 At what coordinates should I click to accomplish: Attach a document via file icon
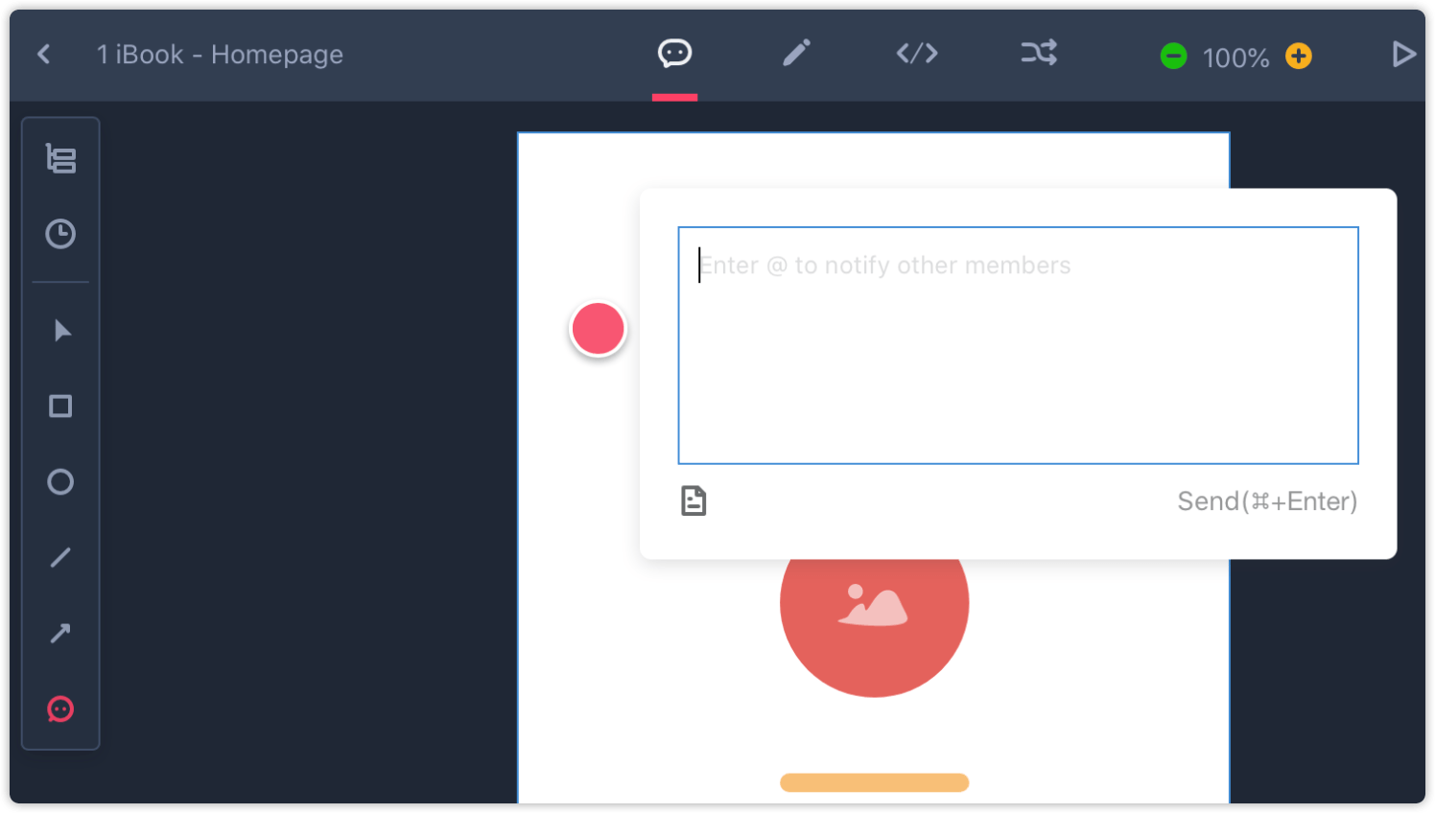694,500
